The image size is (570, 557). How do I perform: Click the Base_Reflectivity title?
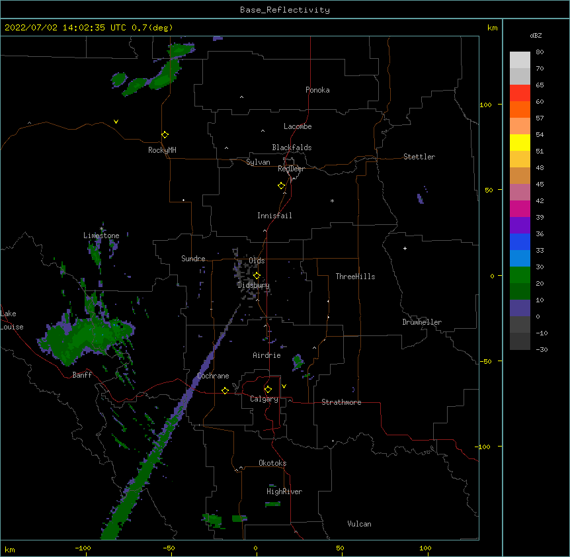(285, 10)
